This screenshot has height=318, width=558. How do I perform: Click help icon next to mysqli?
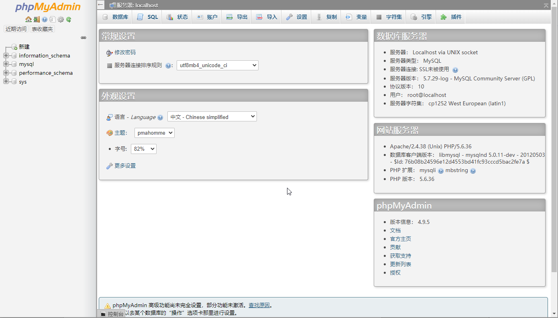point(441,171)
